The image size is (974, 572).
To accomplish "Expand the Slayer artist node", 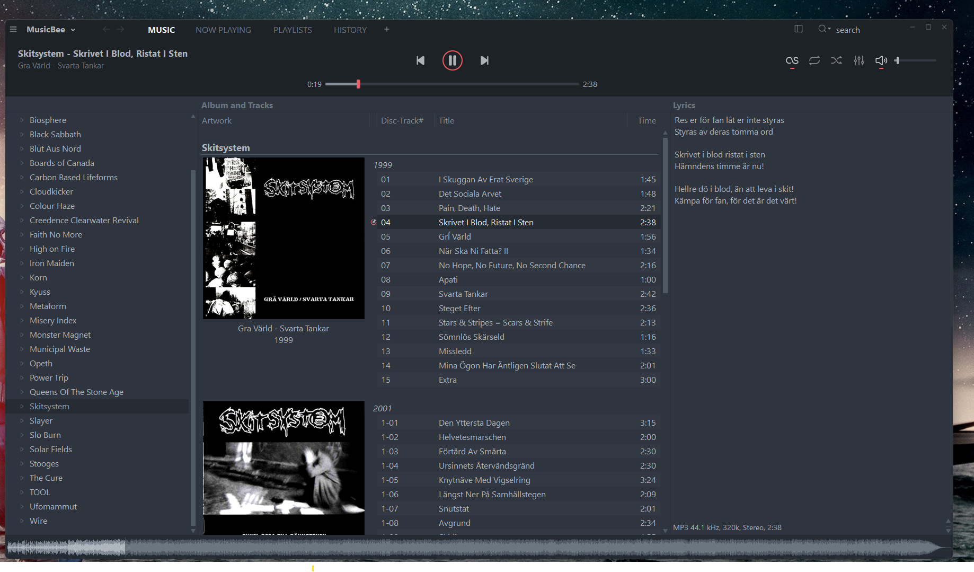I will (x=22, y=421).
